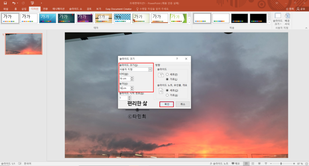Click the 높이 height input field
This screenshot has height=166, width=309.
125,88
